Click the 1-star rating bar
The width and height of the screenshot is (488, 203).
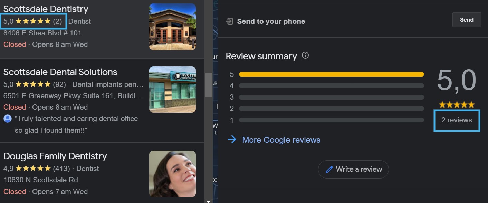pos(331,120)
